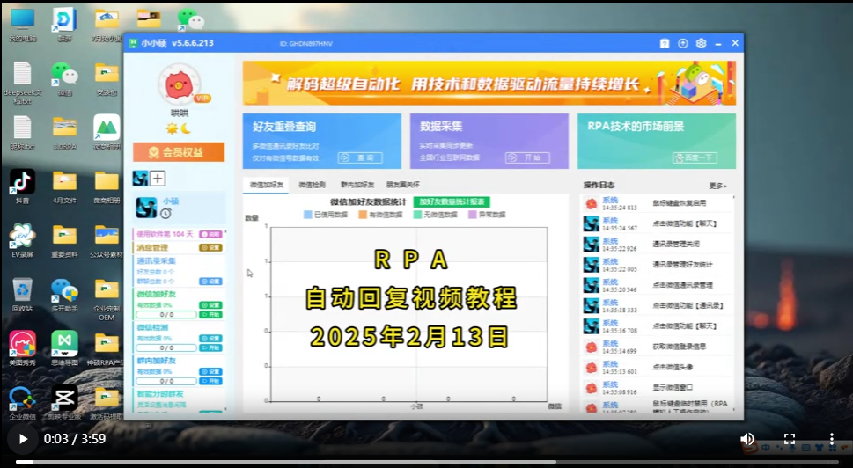Click 查询 button in 好友重叠查询 card
This screenshot has width=853, height=468.
pyautogui.click(x=357, y=157)
